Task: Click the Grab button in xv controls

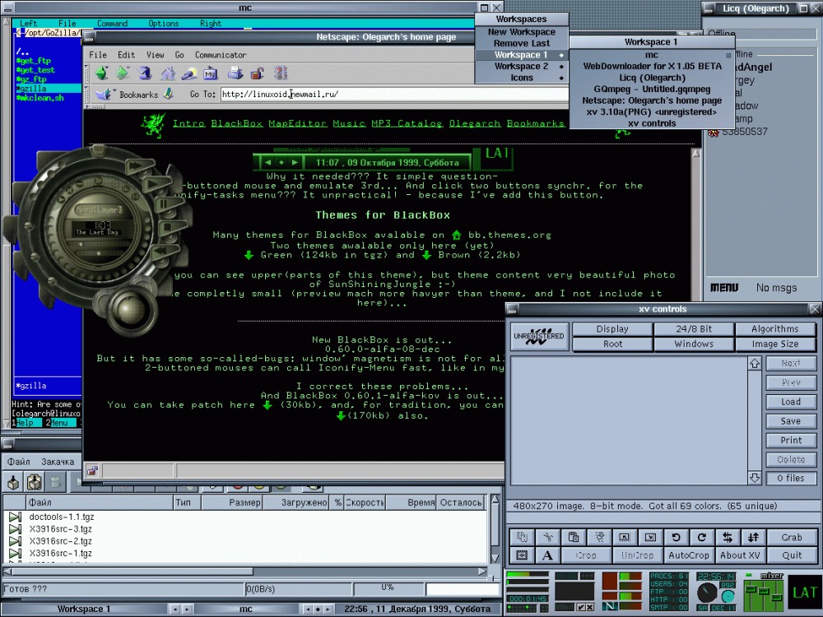Action: (792, 537)
